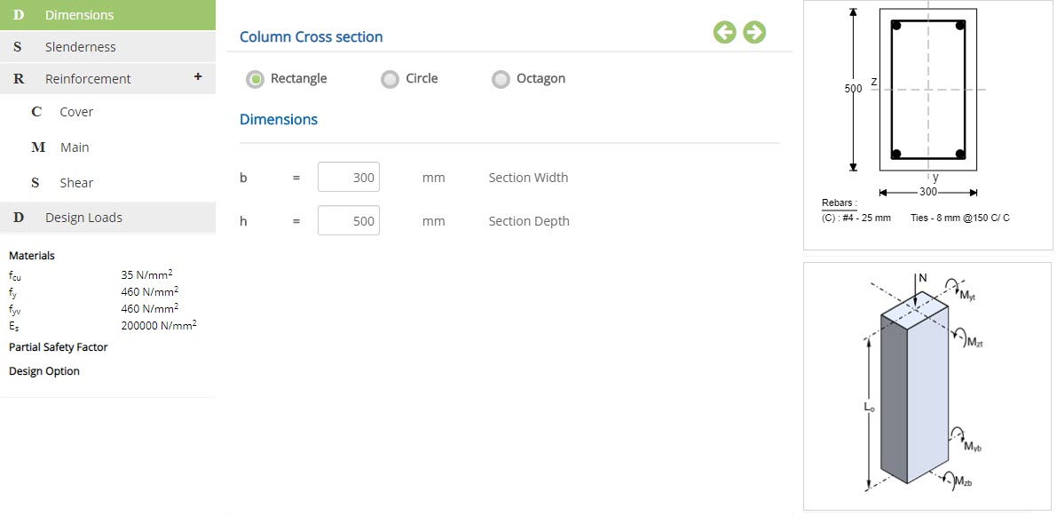Click the R icon beside Reinforcement
The height and width of the screenshot is (516, 1057).
click(19, 79)
